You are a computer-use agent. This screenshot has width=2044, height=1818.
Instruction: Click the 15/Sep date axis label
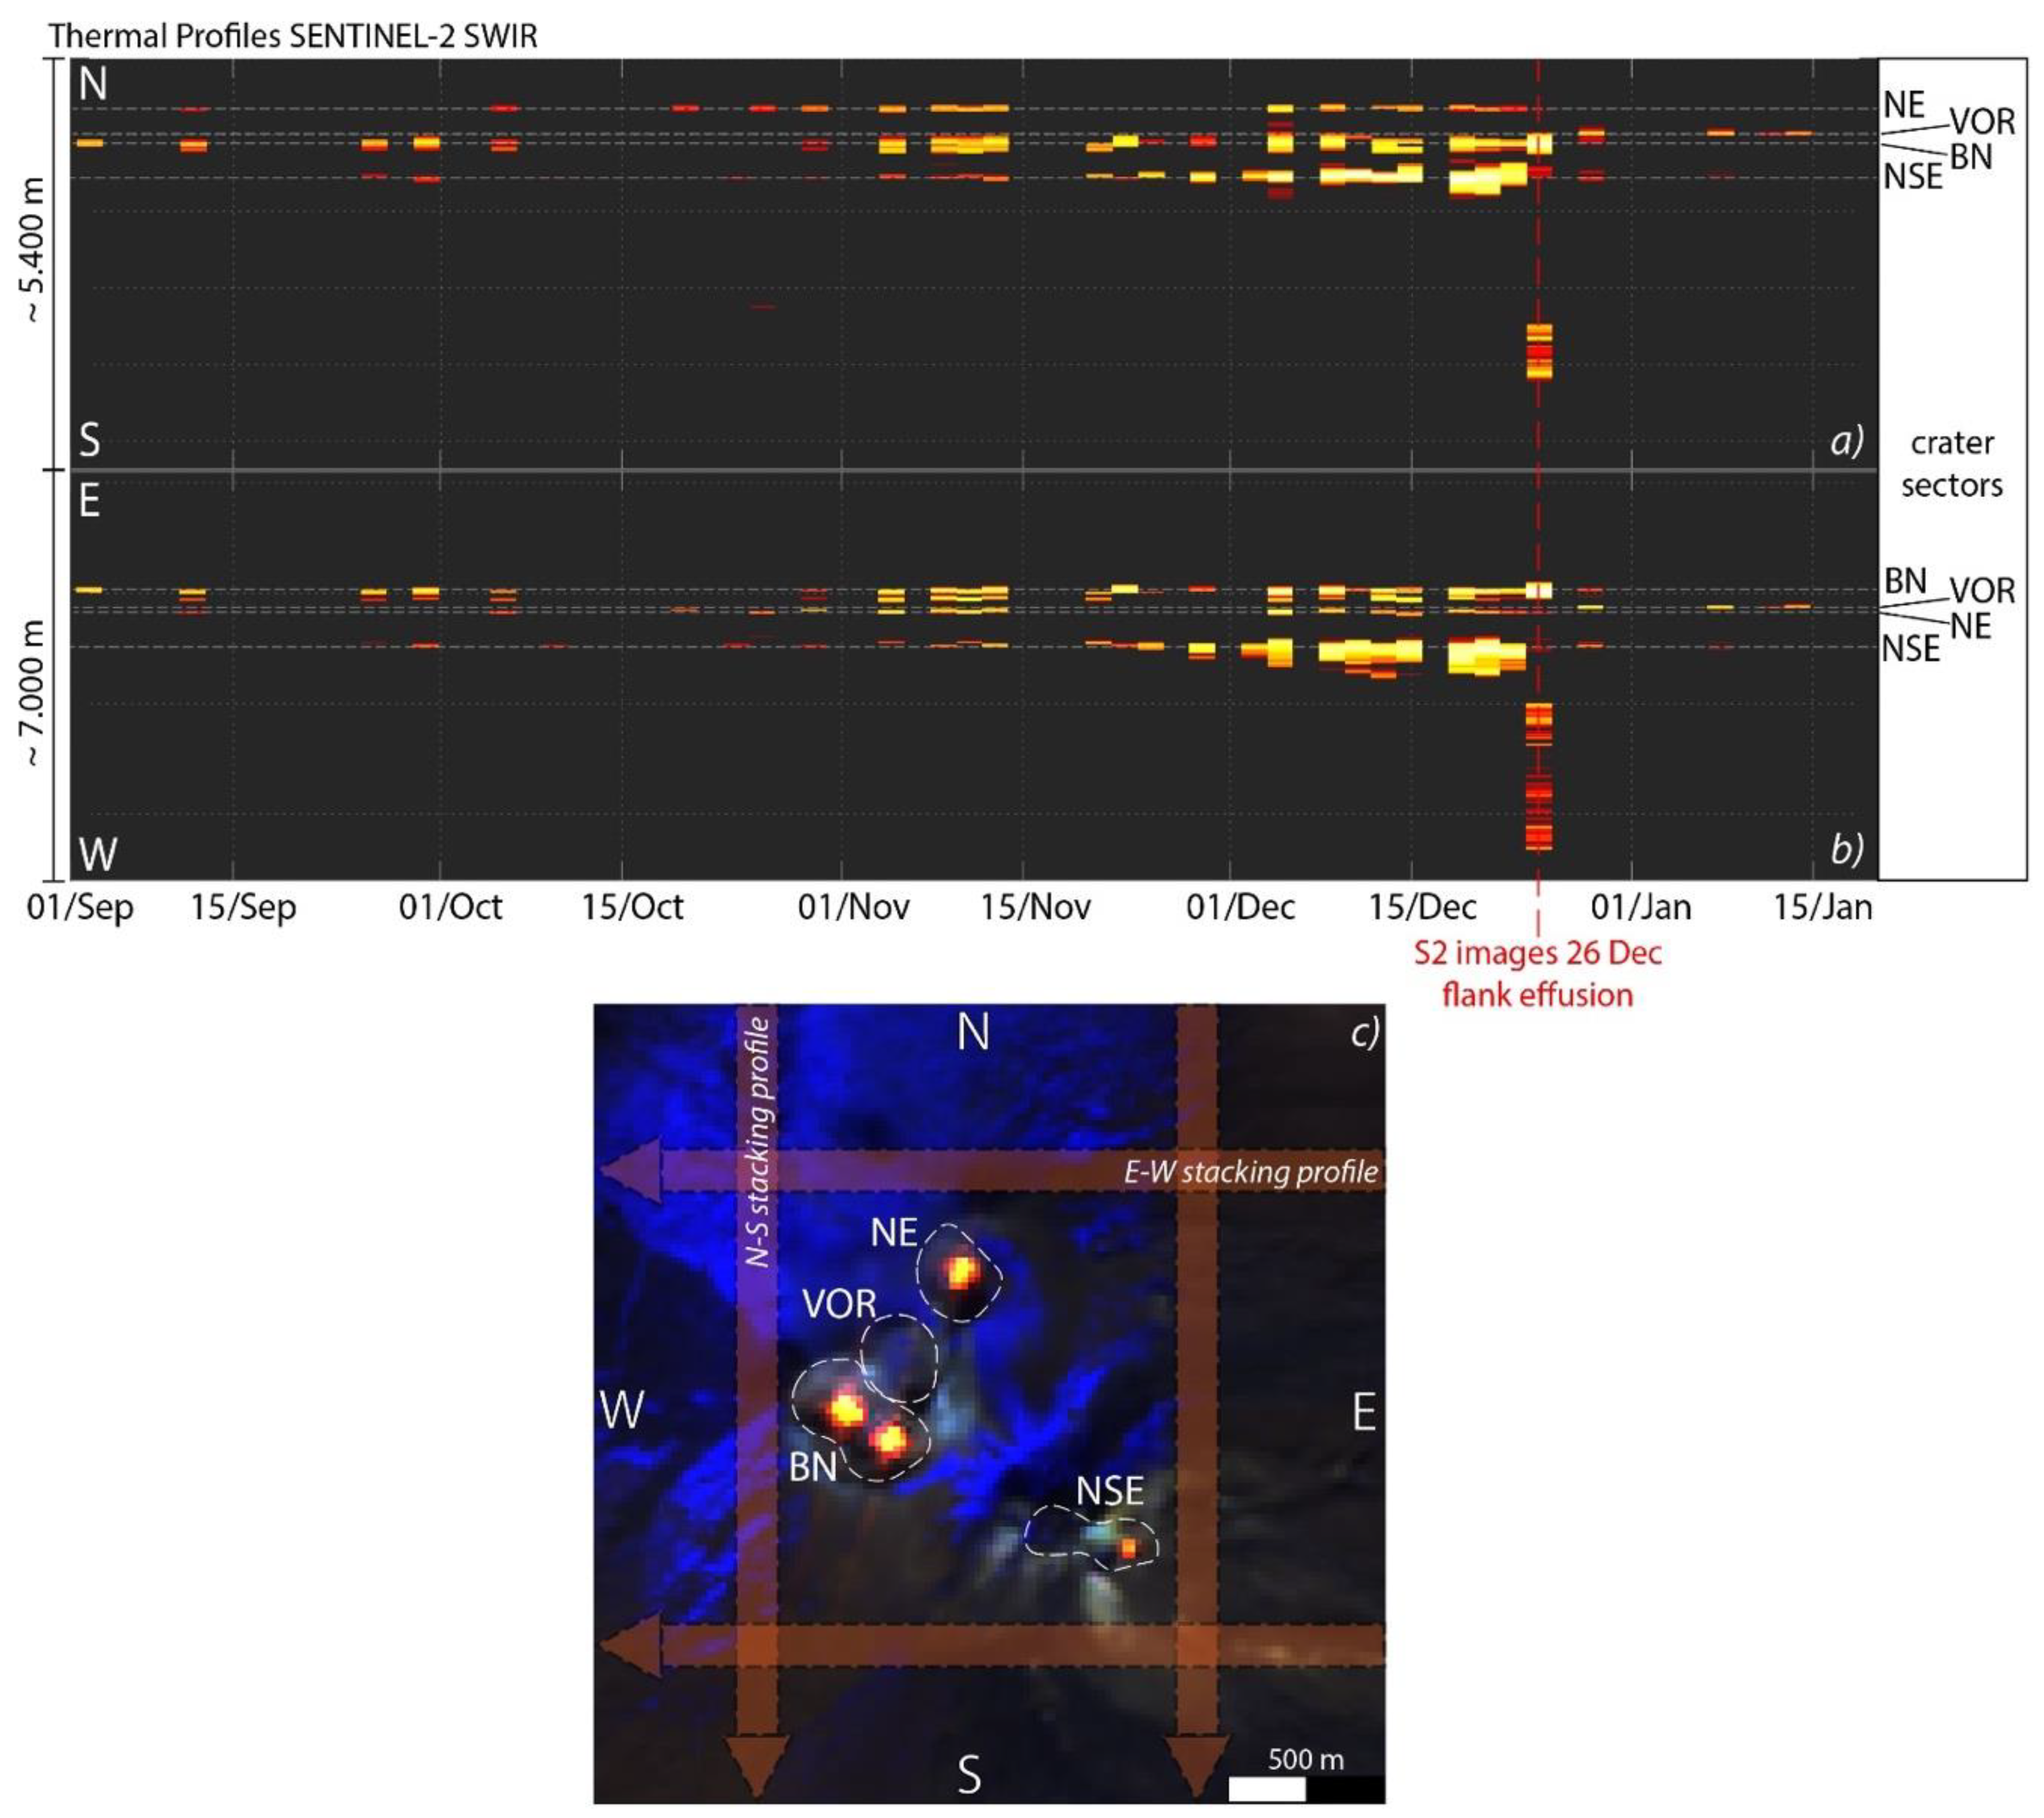[243, 908]
